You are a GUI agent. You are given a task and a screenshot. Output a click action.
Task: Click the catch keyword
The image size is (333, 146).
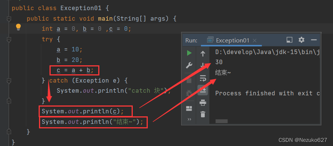[x=58, y=81]
